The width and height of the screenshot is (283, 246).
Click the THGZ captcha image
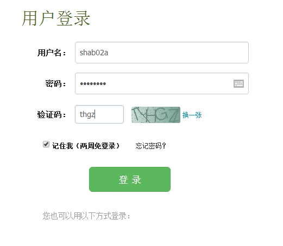(156, 115)
